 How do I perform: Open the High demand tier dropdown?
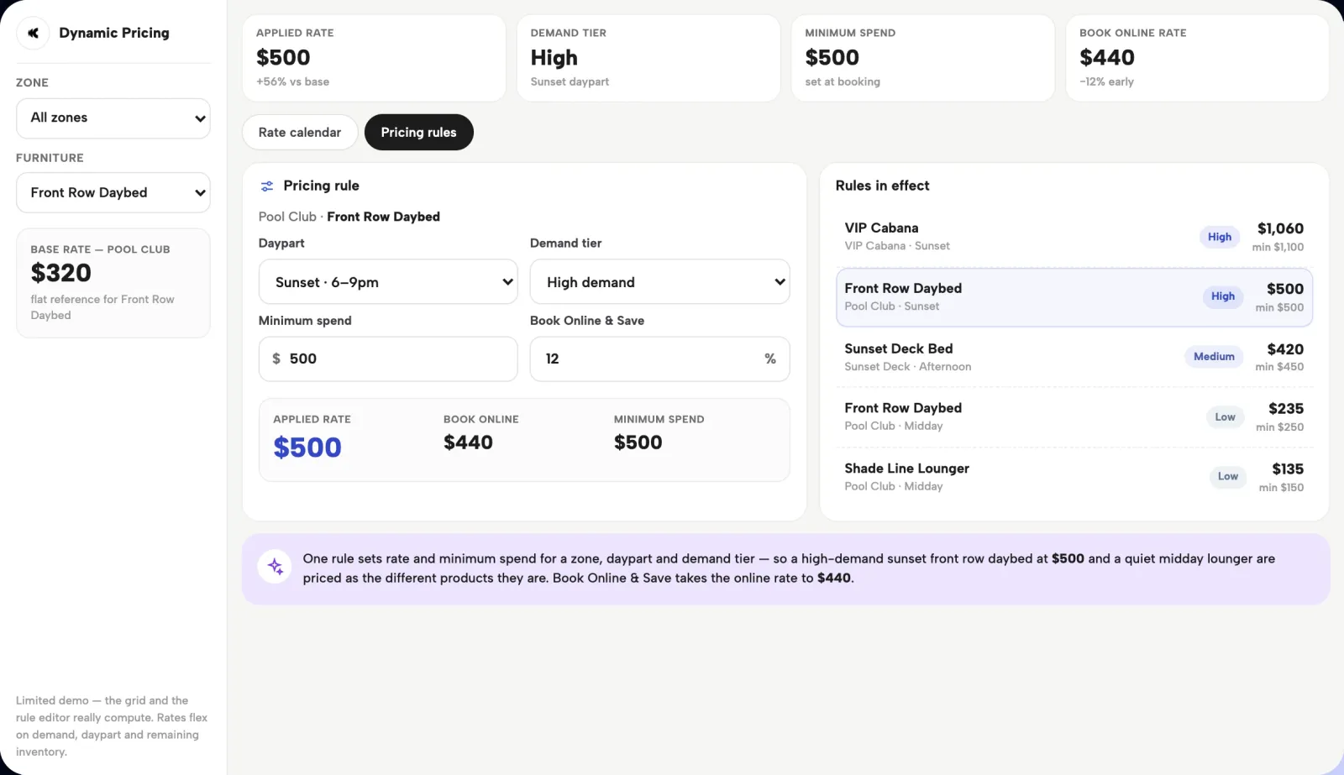(x=659, y=282)
